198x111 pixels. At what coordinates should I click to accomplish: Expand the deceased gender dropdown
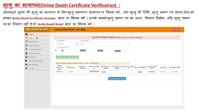(x=105, y=44)
